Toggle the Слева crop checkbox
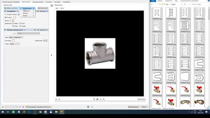The height and width of the screenshot is (118, 210). click(x=13, y=26)
